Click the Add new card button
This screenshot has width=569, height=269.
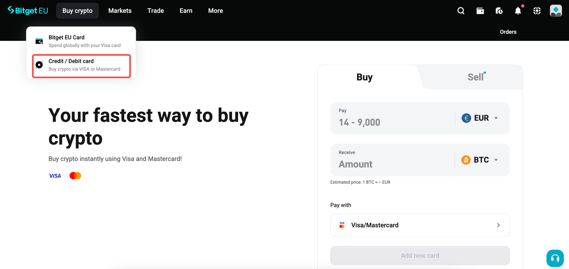tap(420, 256)
